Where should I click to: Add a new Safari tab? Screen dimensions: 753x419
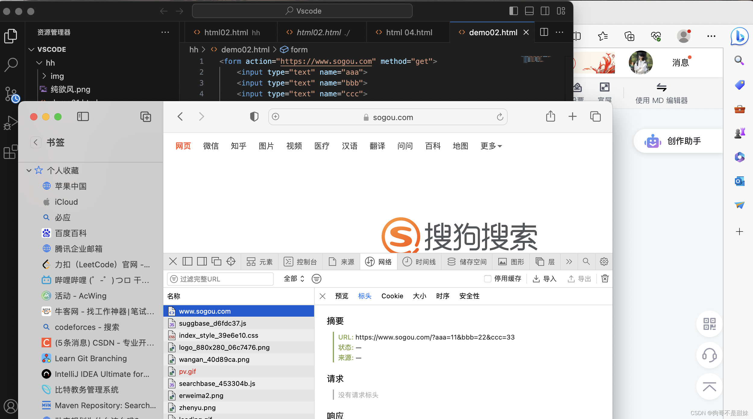point(572,116)
